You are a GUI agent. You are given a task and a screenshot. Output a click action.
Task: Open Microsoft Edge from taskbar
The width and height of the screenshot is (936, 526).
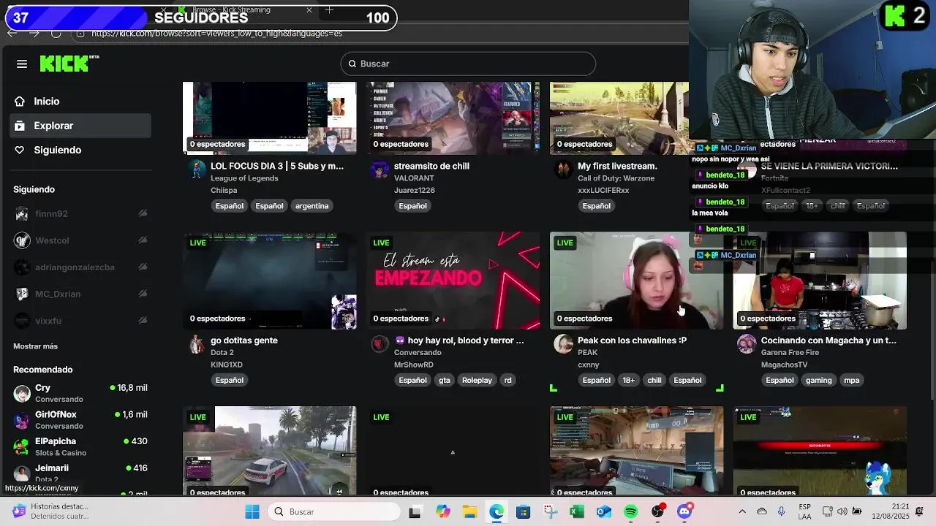pos(497,512)
